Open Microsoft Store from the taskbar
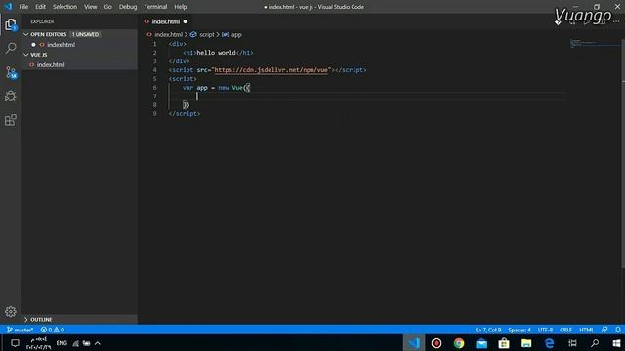 (x=504, y=343)
